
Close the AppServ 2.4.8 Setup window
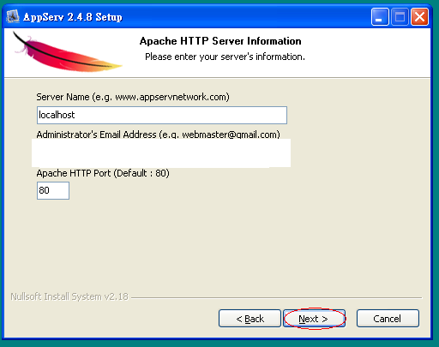[419, 17]
